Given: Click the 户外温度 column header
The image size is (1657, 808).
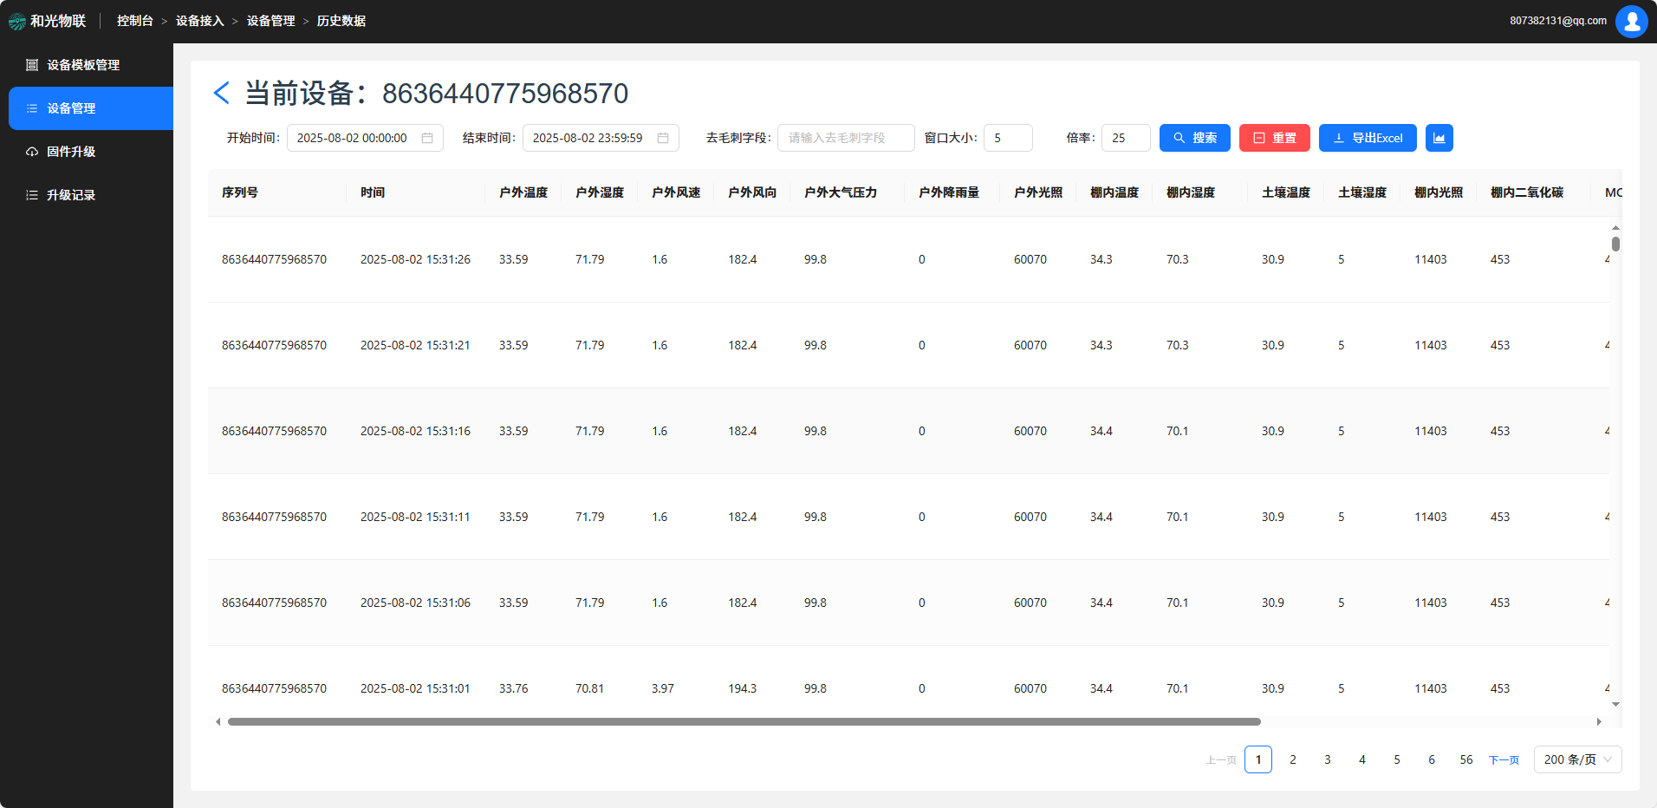Looking at the screenshot, I should point(523,192).
